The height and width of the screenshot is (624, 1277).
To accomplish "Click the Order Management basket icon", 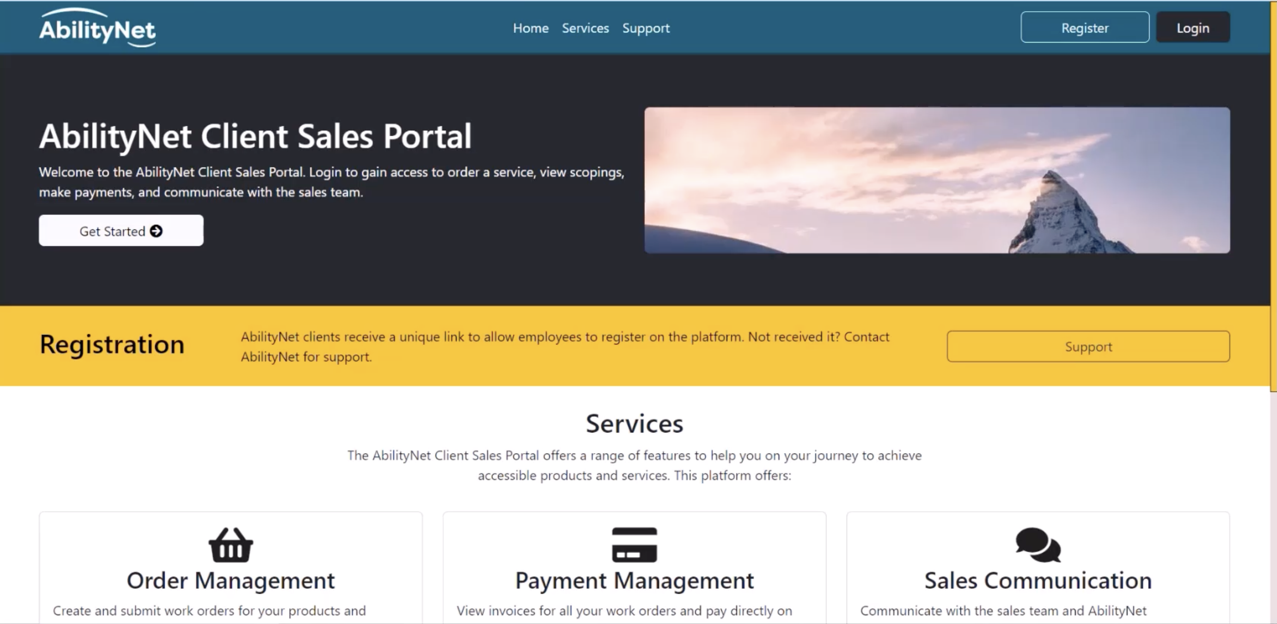I will (x=230, y=545).
